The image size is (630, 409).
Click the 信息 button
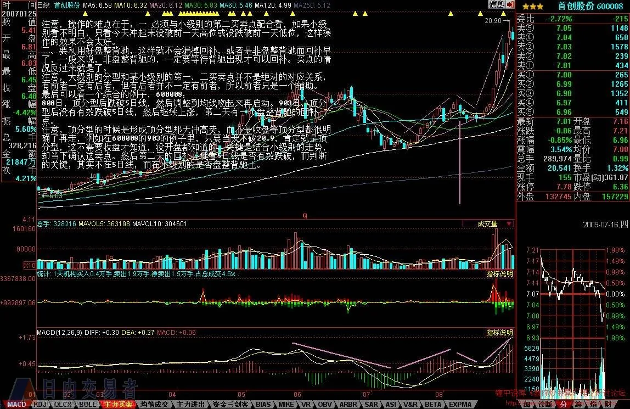(x=497, y=4)
